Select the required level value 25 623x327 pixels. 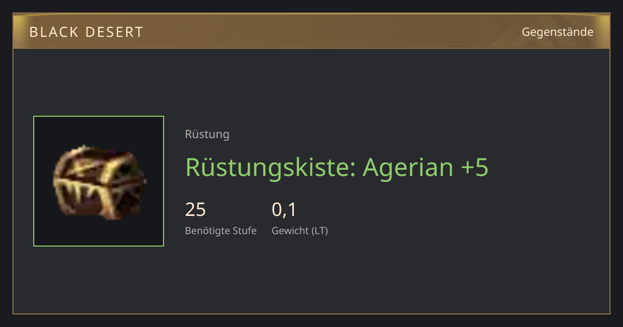(x=196, y=210)
